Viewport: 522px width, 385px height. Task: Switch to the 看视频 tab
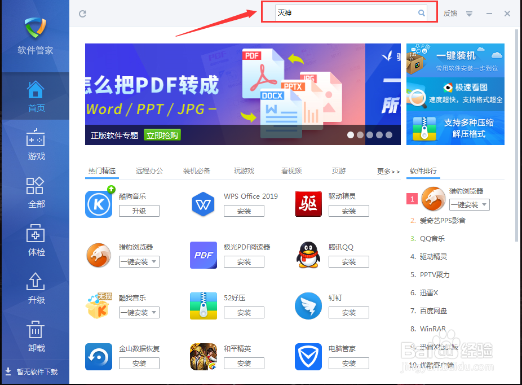tap(291, 170)
